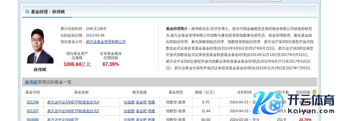Click 指数型-股票 type in row 021206
The height and width of the screenshot is (121, 339).
click(x=176, y=102)
